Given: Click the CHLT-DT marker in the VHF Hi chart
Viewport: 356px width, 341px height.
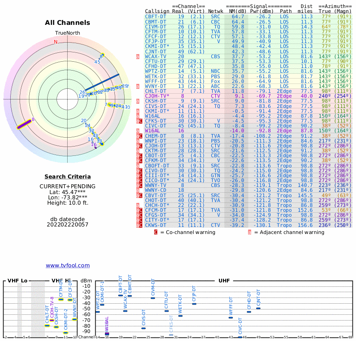Looking at the screenshot, I should [47, 326].
